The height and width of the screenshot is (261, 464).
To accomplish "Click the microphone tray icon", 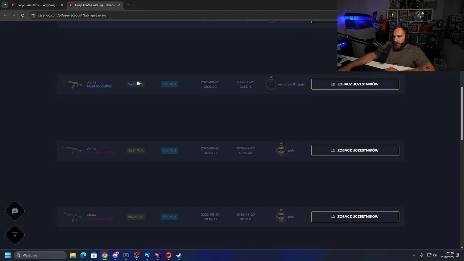I will coord(422,255).
